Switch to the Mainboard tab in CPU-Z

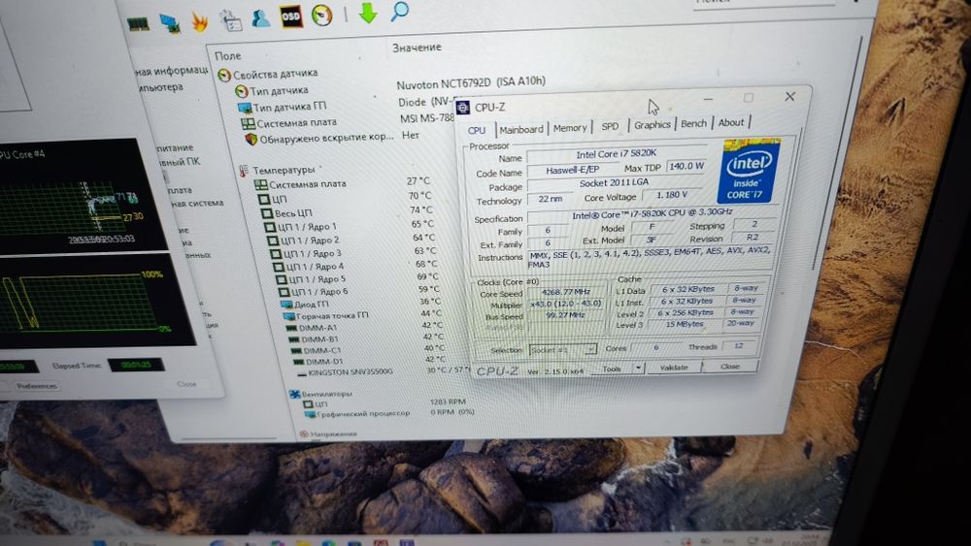point(520,129)
